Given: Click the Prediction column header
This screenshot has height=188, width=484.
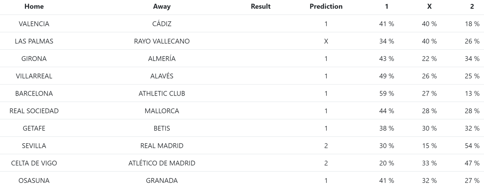Looking at the screenshot, I should point(326,6).
